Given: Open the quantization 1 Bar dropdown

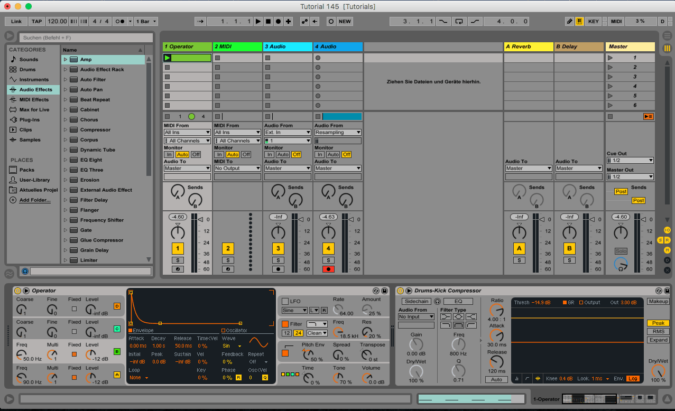Looking at the screenshot, I should (146, 22).
